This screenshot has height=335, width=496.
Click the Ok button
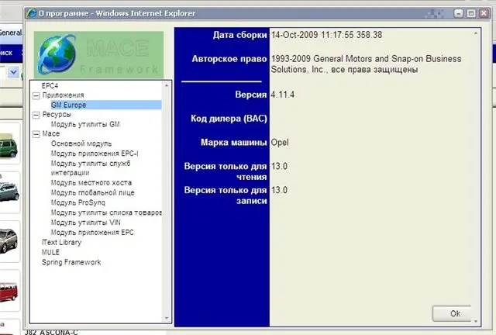tap(452, 313)
